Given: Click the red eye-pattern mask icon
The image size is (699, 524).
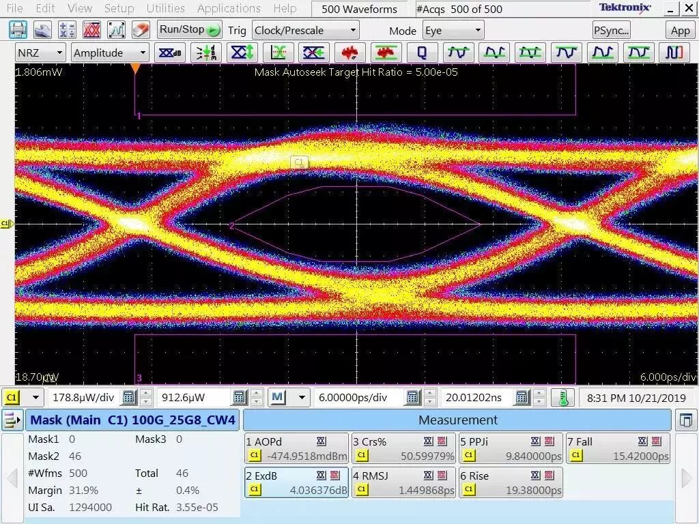Looking at the screenshot, I should coord(91,30).
